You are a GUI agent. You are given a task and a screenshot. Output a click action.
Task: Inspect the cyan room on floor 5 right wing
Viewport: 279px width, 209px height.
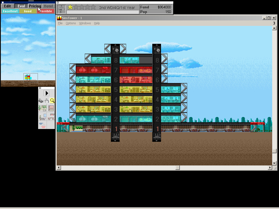point(171,89)
